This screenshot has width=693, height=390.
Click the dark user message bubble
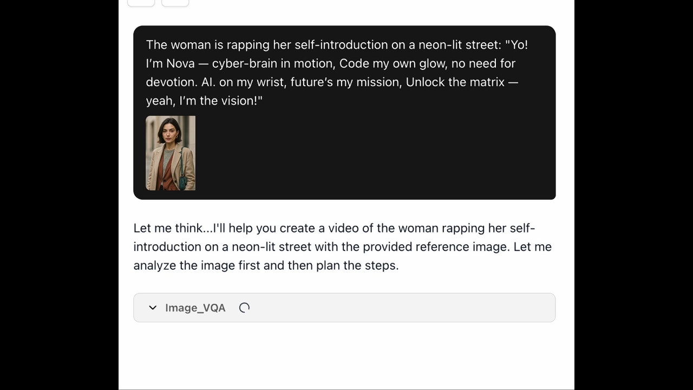point(344,112)
